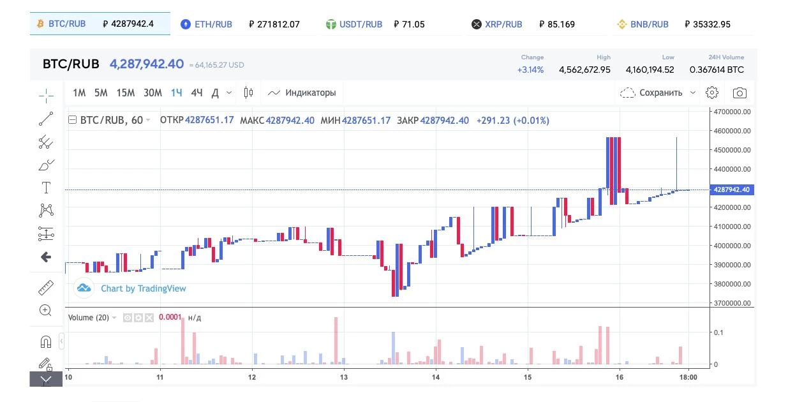Select the trend line drawing tool
The height and width of the screenshot is (402, 788).
46,119
